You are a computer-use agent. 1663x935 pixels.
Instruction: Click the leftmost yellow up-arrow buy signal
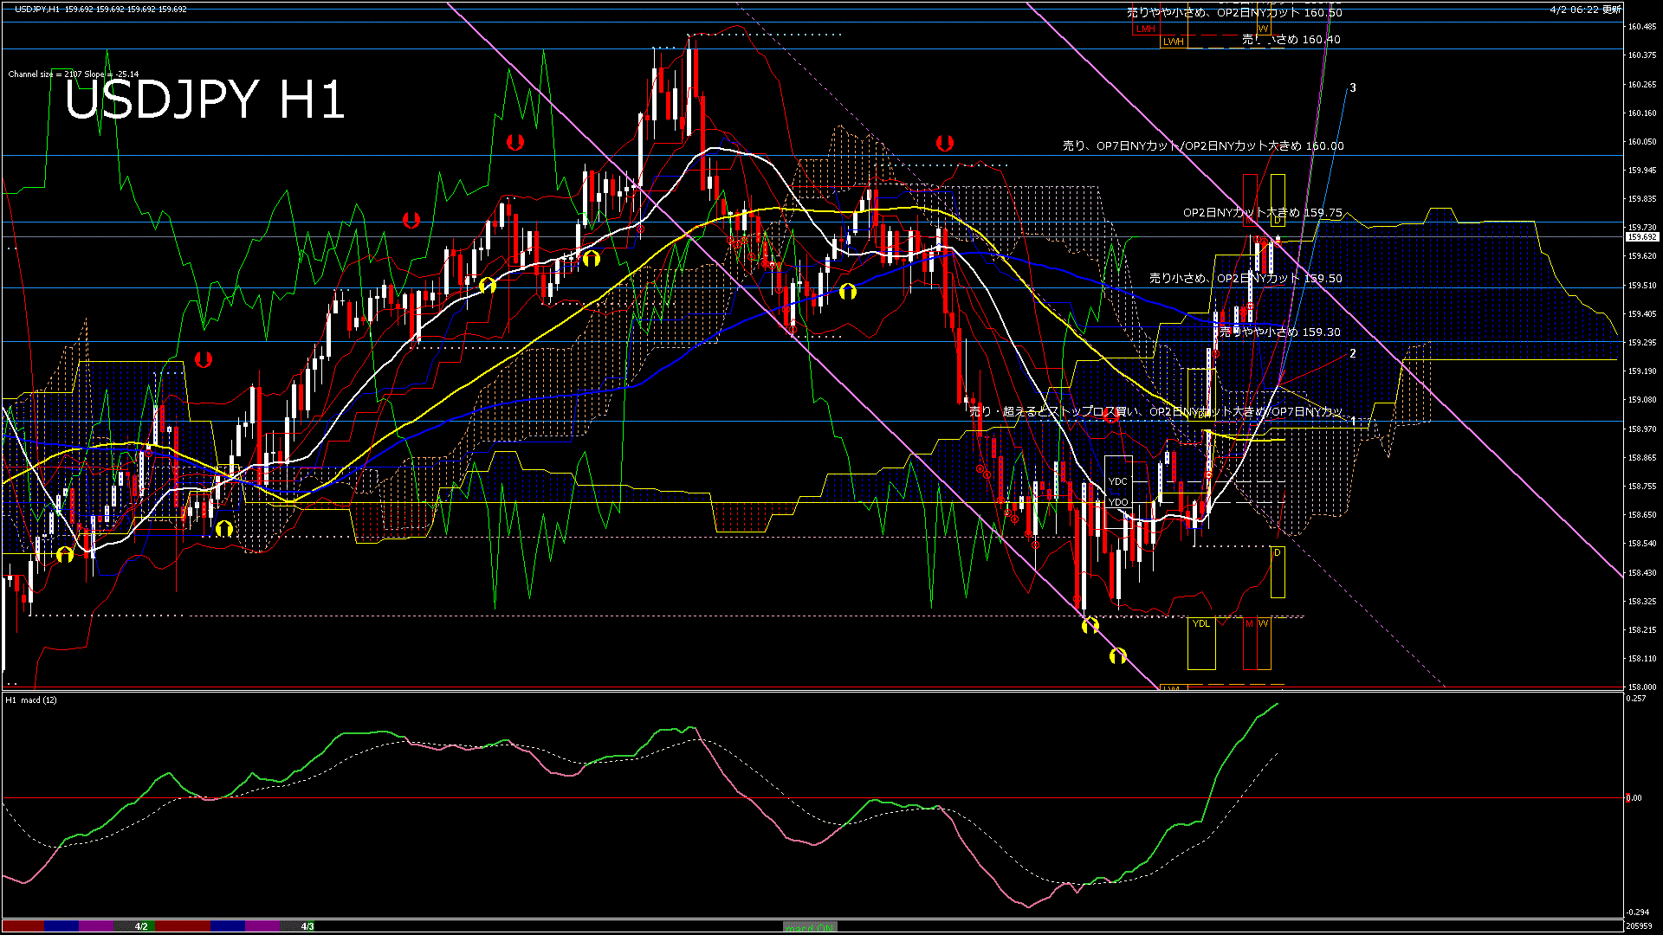(65, 554)
